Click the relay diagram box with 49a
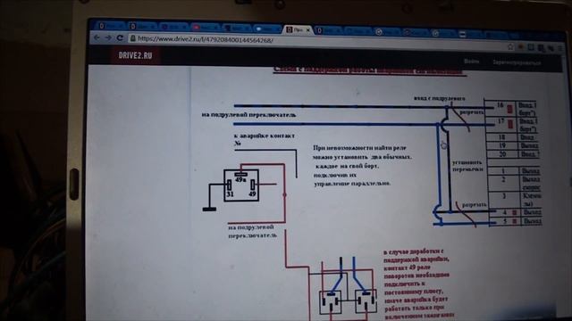 pyautogui.click(x=241, y=185)
